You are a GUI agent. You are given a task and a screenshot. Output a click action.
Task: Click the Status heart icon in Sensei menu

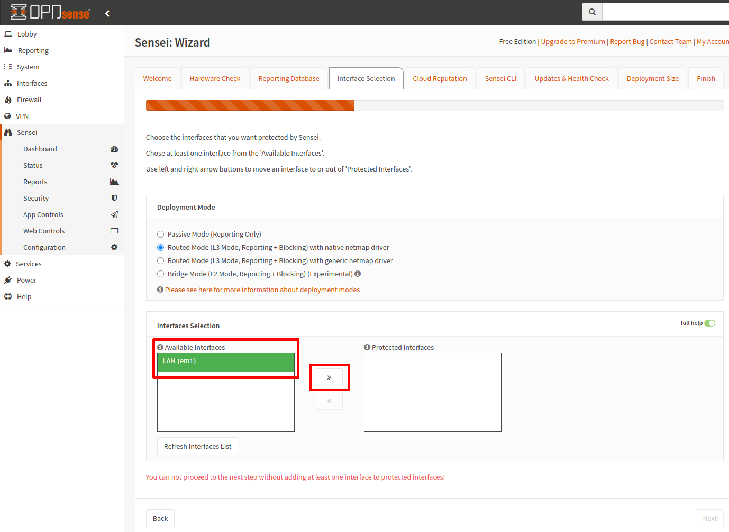click(x=114, y=165)
